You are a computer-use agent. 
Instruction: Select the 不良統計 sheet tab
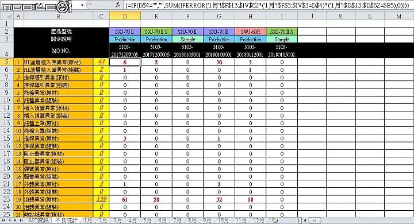click(x=66, y=221)
